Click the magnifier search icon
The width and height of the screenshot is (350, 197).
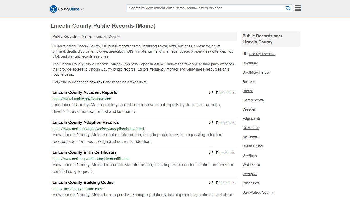[x=288, y=8]
